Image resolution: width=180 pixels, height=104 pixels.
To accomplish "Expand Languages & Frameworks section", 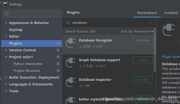I will [x=6, y=84].
